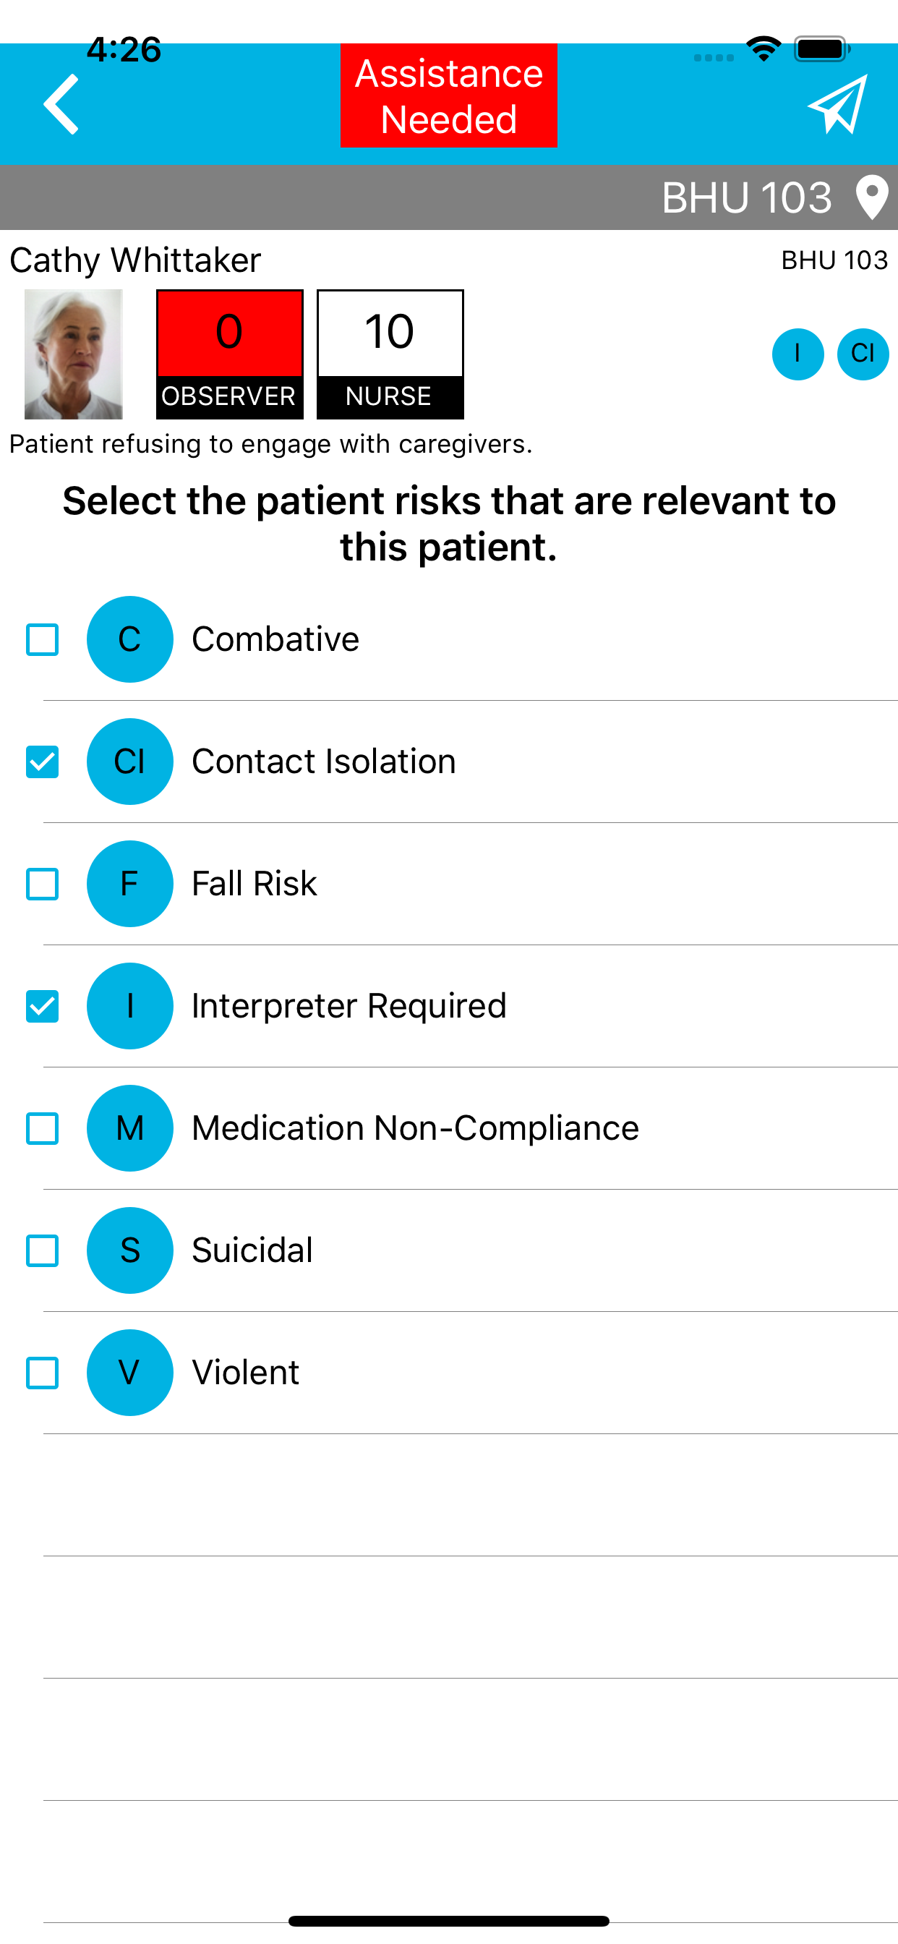
Task: Uncheck the Contact Isolation checkbox
Action: tap(42, 762)
